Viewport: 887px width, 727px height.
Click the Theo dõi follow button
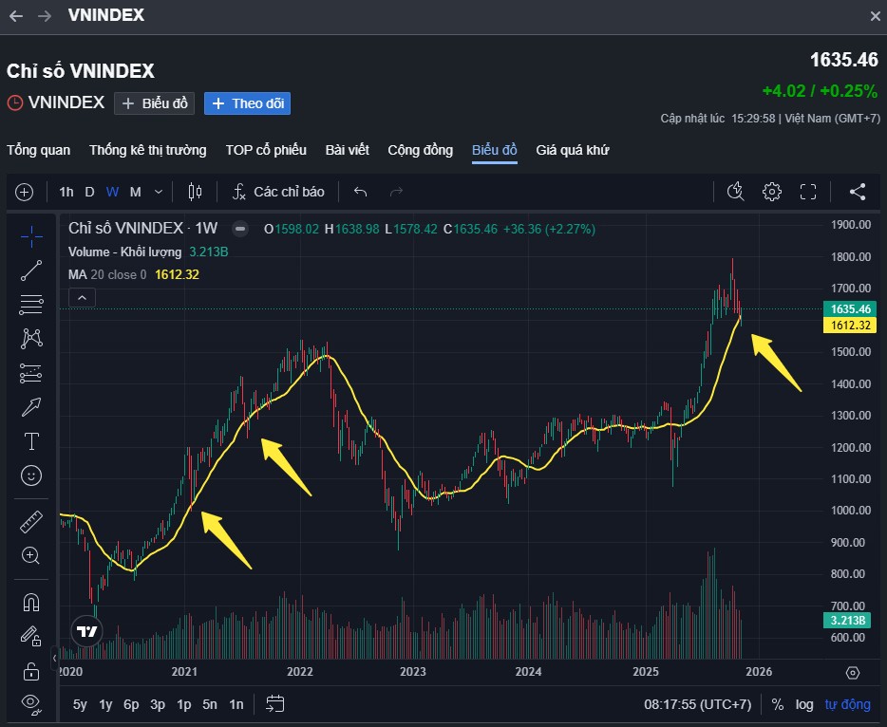247,103
